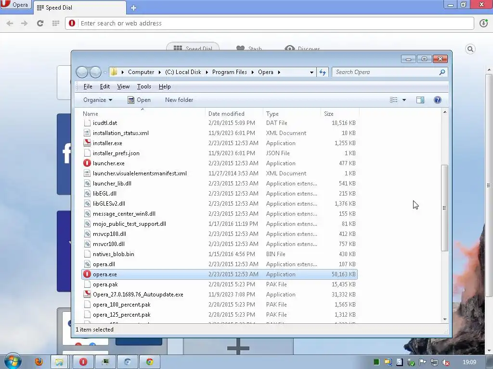Open the Edit menu
This screenshot has width=493, height=369.
pyautogui.click(x=104, y=86)
